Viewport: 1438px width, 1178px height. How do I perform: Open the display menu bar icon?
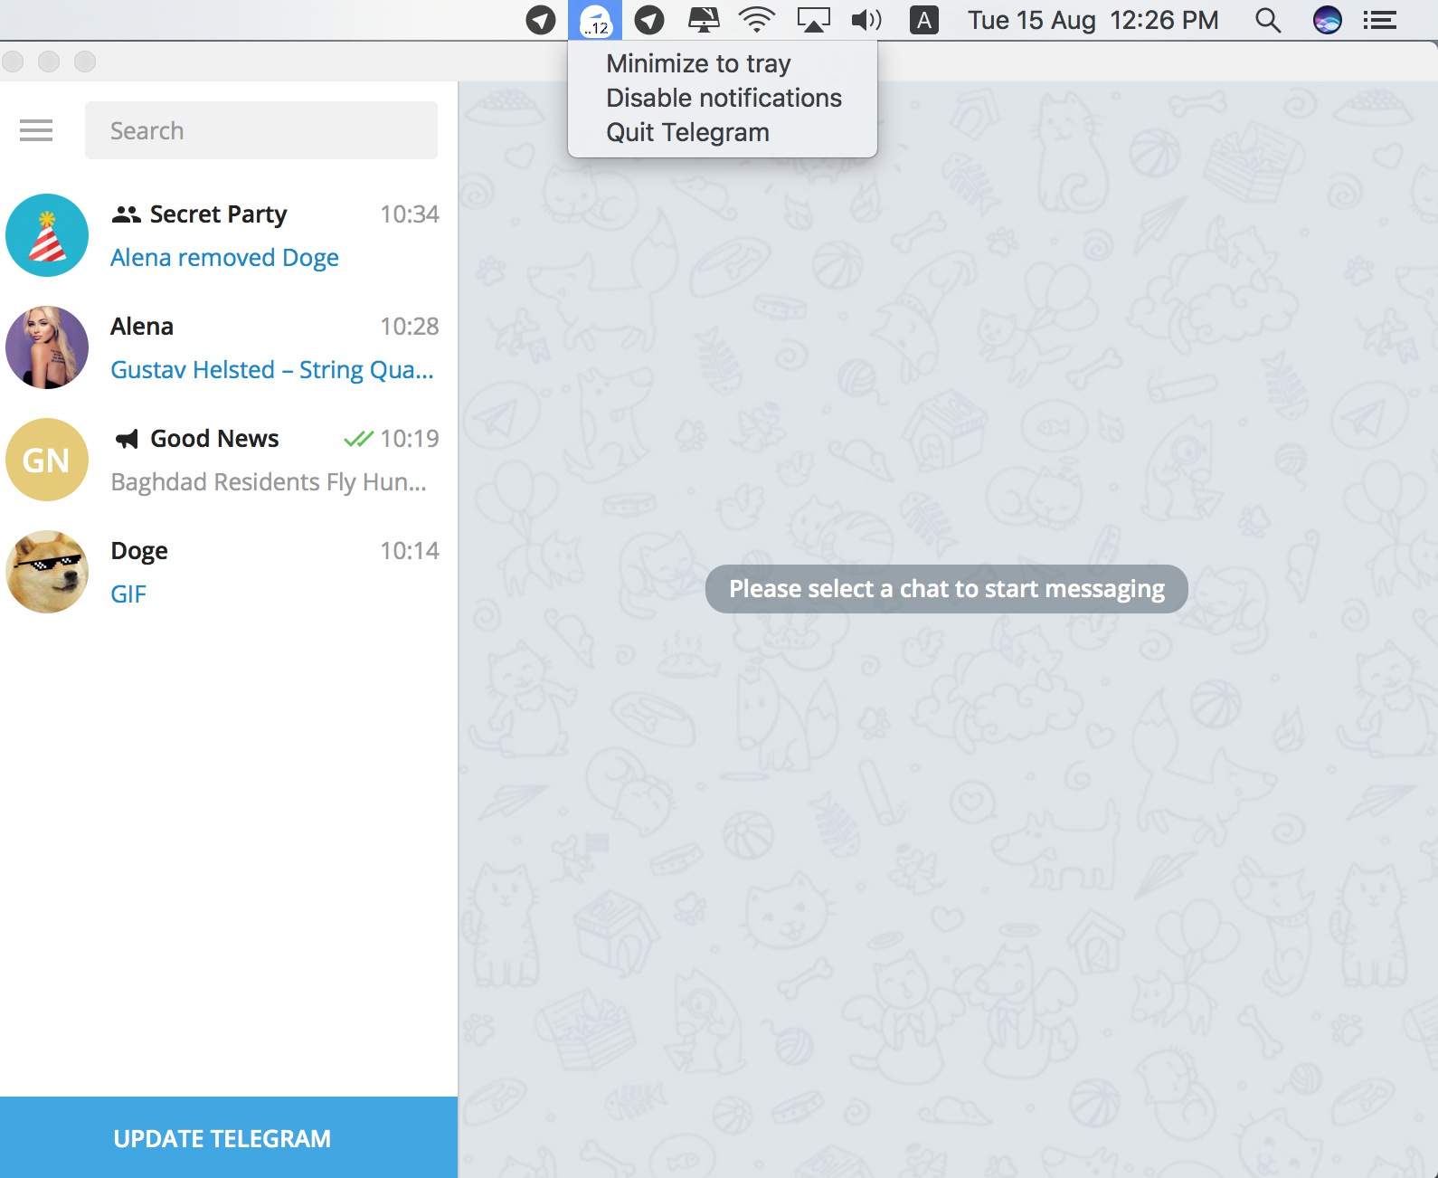[704, 20]
